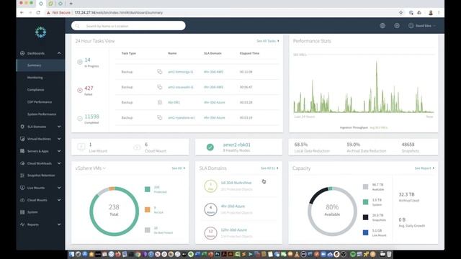This screenshot has width=461, height=259.
Task: Expand the Cloud Mounts sidebar chevron
Action: (x=59, y=200)
